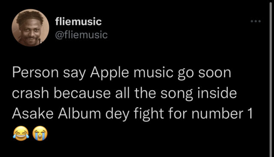Click the word "because" in the tweet
The height and width of the screenshot is (157, 274).
point(83,93)
